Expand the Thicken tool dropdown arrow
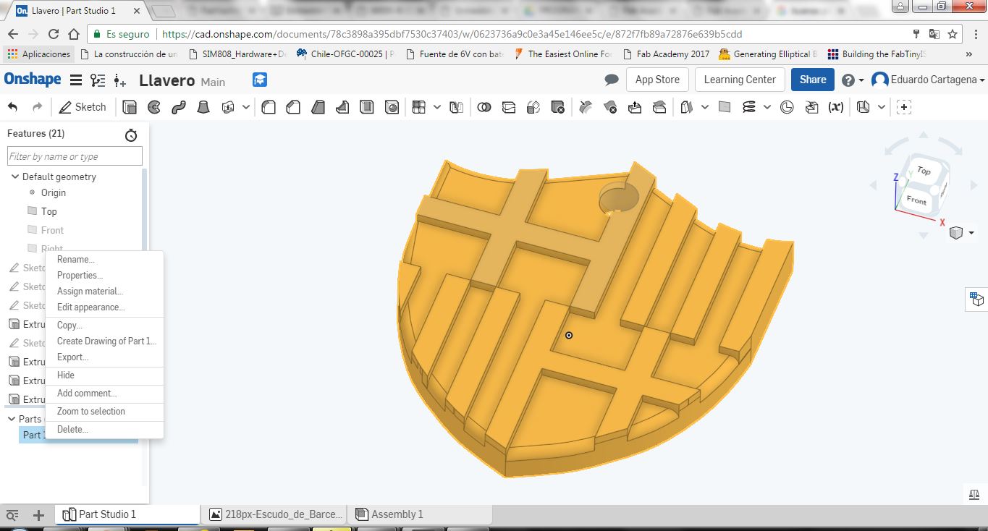This screenshot has height=531, width=988. tap(246, 107)
